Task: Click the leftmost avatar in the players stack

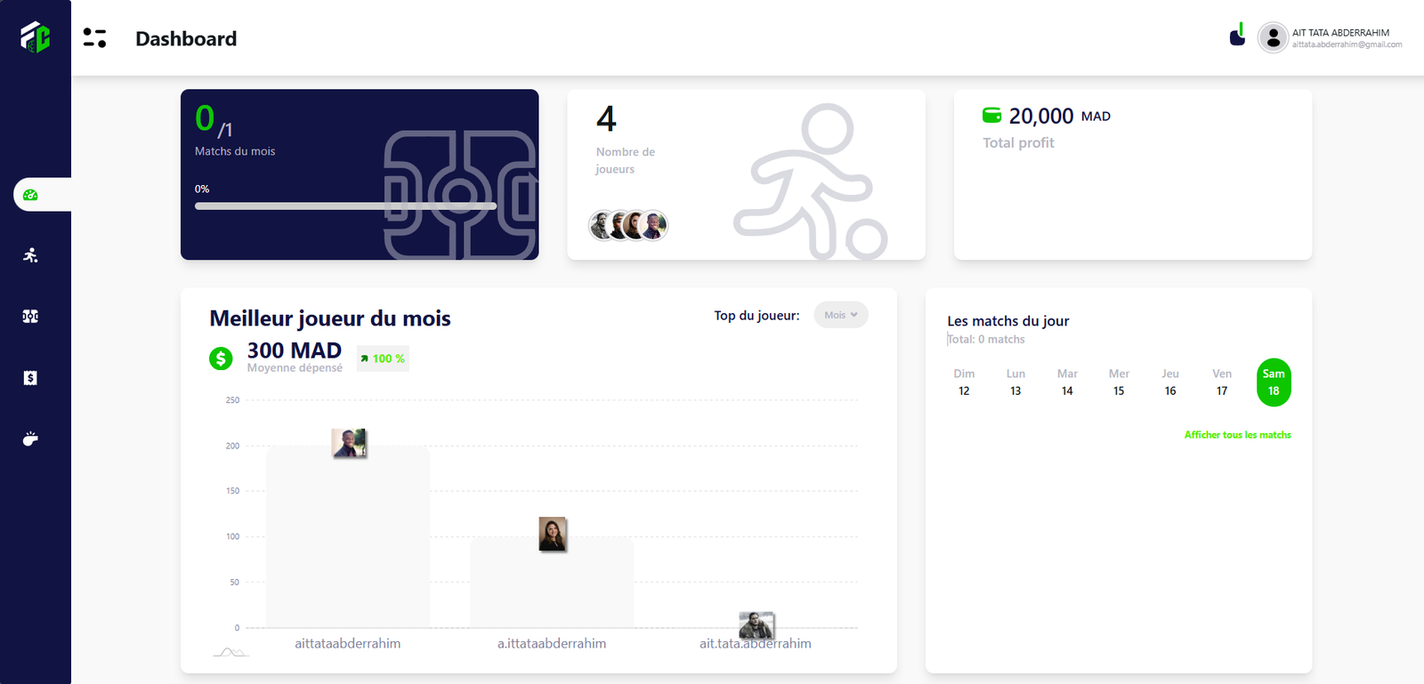Action: coord(603,226)
